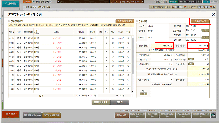Click 본인부담금 이력 button

point(101,102)
